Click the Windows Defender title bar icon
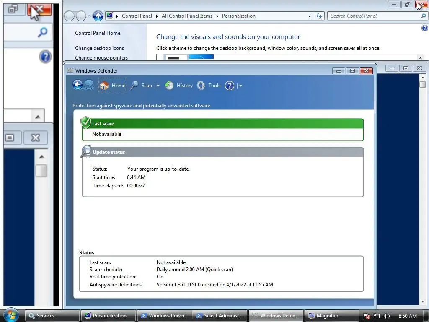The height and width of the screenshot is (322, 429). pos(70,70)
